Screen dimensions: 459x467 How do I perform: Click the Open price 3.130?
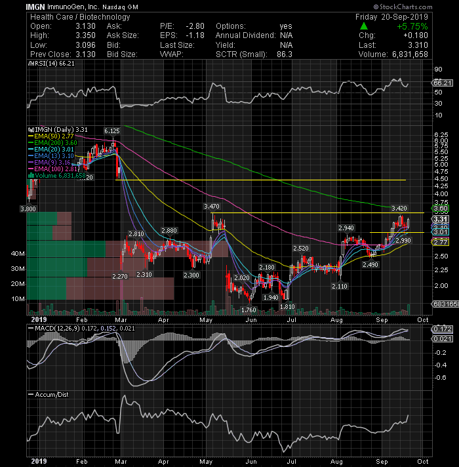point(85,26)
